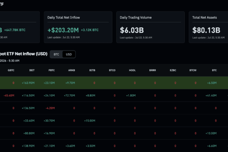Open the Total Net Assets card
Image resolution: width=228 pixels, height=152 pixels.
click(x=209, y=27)
